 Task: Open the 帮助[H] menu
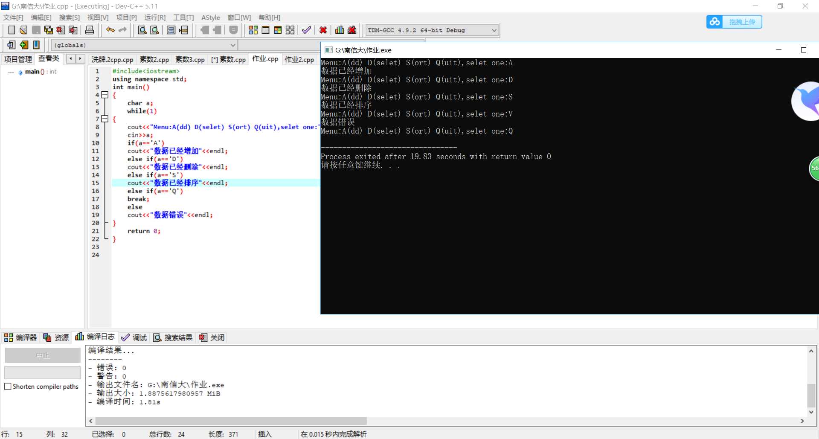point(269,17)
